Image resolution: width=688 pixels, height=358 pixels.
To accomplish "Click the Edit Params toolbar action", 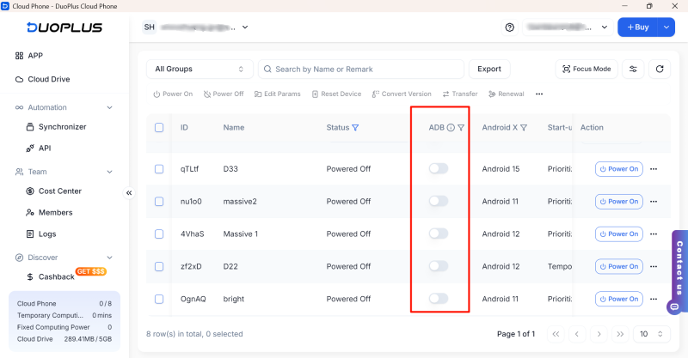I will (278, 94).
